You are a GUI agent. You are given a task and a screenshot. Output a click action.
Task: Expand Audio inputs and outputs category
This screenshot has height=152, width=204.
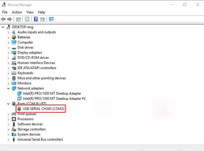pos(8,32)
